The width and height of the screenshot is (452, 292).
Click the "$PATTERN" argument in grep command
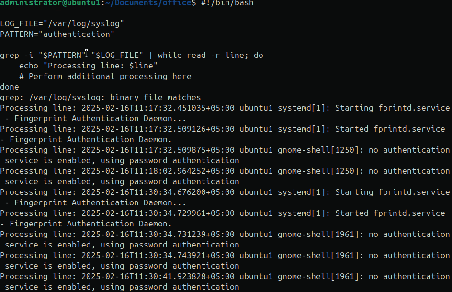[62, 55]
